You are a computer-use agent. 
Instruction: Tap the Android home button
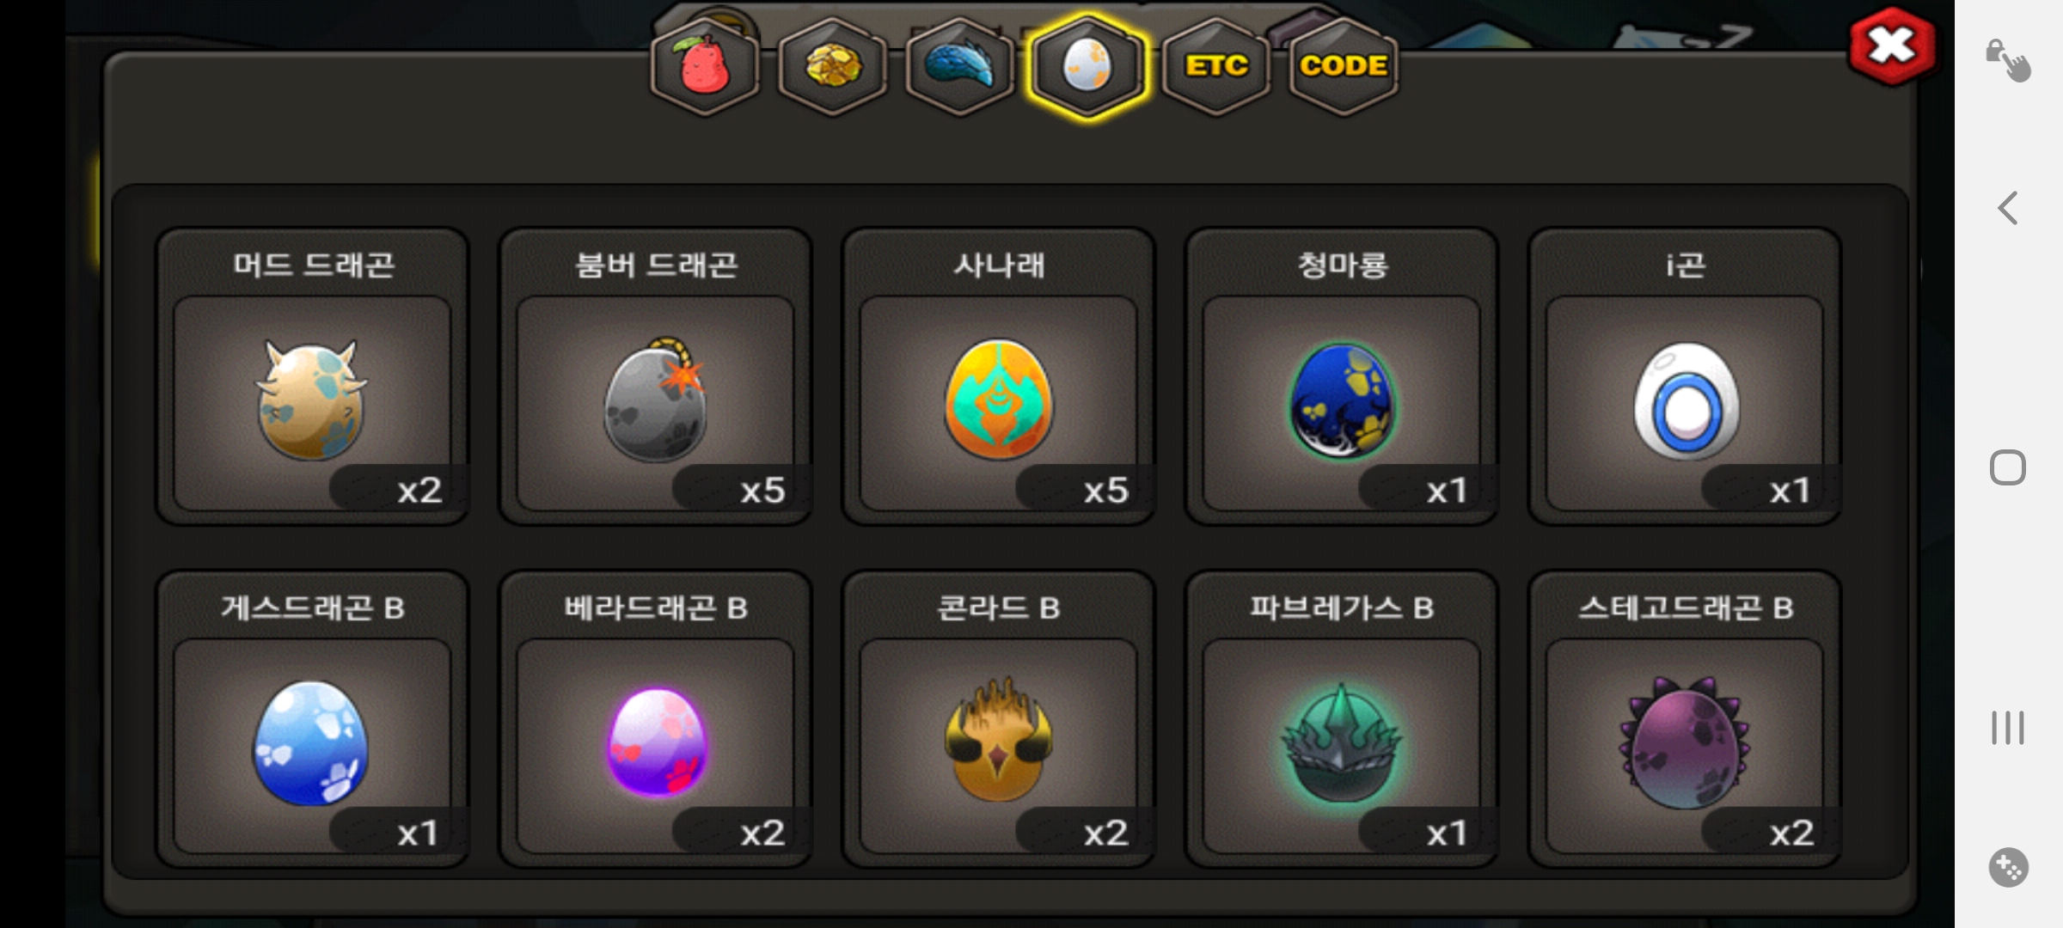(x=2008, y=467)
